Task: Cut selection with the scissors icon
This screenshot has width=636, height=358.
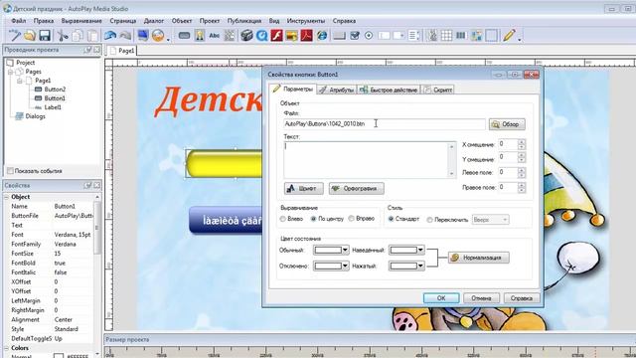Action: pos(62,36)
